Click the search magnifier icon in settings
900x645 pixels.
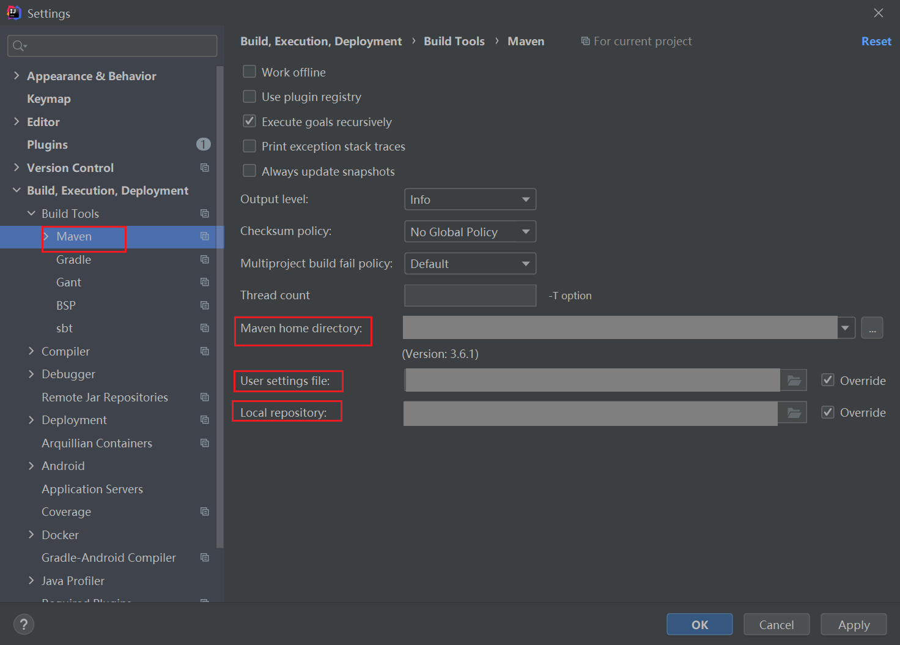19,46
